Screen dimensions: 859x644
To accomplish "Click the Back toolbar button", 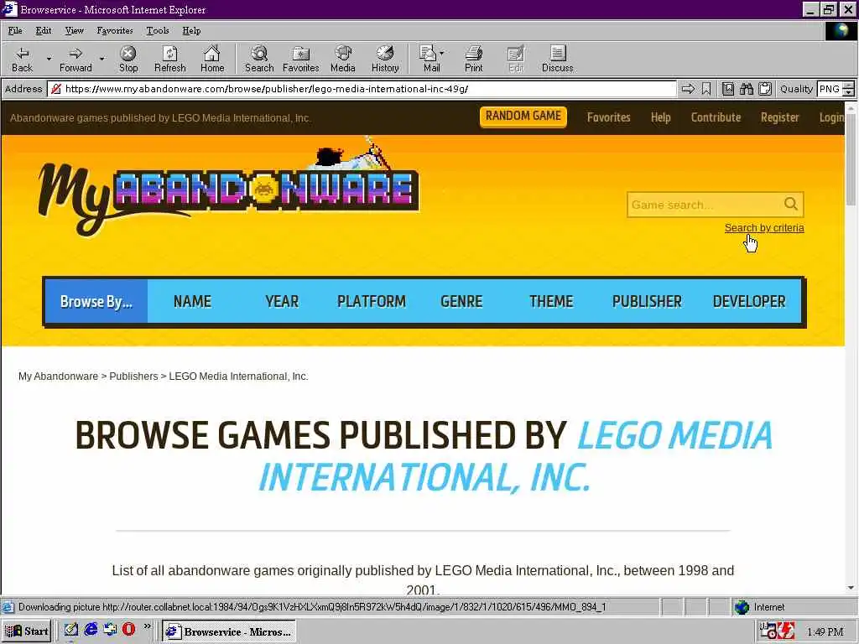I will point(22,60).
